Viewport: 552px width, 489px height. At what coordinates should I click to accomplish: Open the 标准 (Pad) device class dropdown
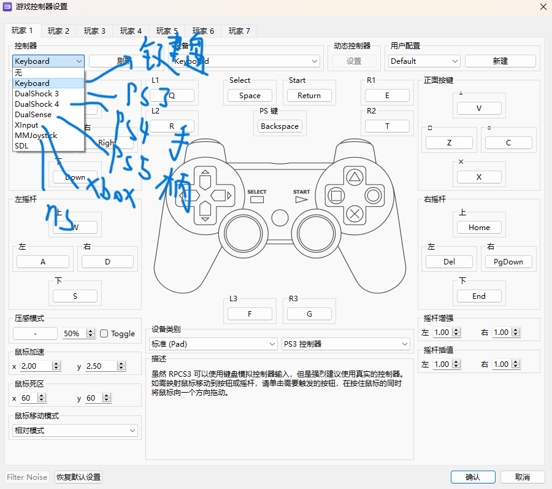(213, 344)
